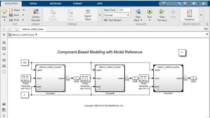Open the address bar dropdown at far right
The image size is (210, 118).
207,34
